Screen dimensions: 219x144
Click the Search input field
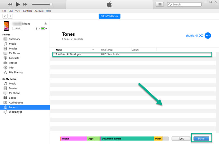point(184,4)
